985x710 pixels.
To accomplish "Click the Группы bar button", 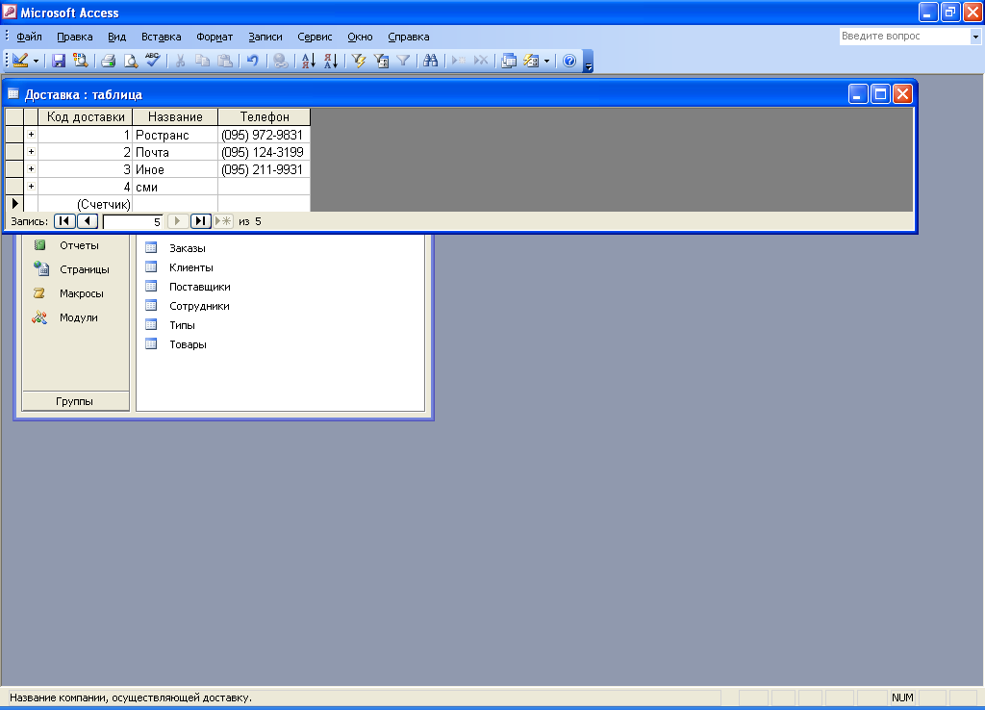I will tap(75, 401).
